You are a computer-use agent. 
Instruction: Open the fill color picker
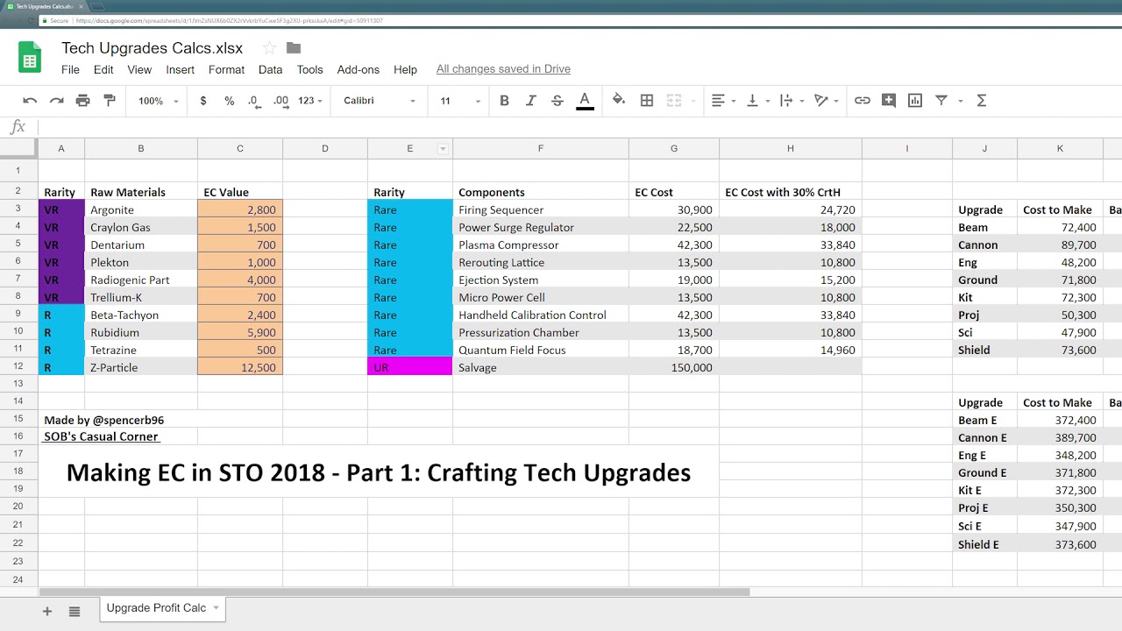click(619, 100)
